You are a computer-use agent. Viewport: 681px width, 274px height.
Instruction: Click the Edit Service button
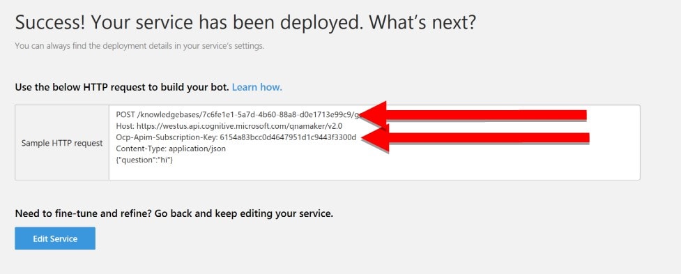click(55, 238)
